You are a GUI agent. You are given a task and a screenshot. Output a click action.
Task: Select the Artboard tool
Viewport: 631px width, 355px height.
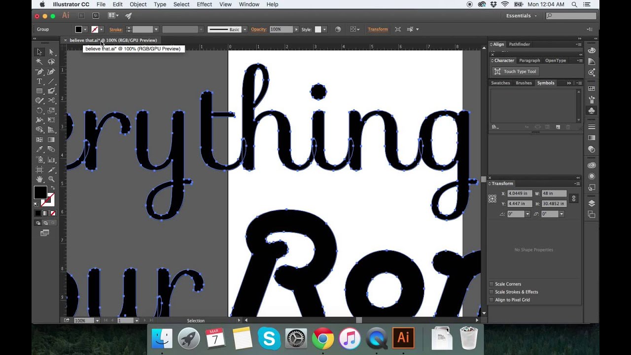pos(39,169)
